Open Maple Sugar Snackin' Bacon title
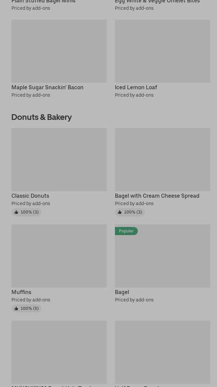 [x=47, y=87]
